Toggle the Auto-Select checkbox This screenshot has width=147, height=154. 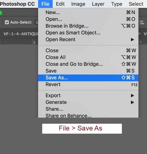point(7,22)
